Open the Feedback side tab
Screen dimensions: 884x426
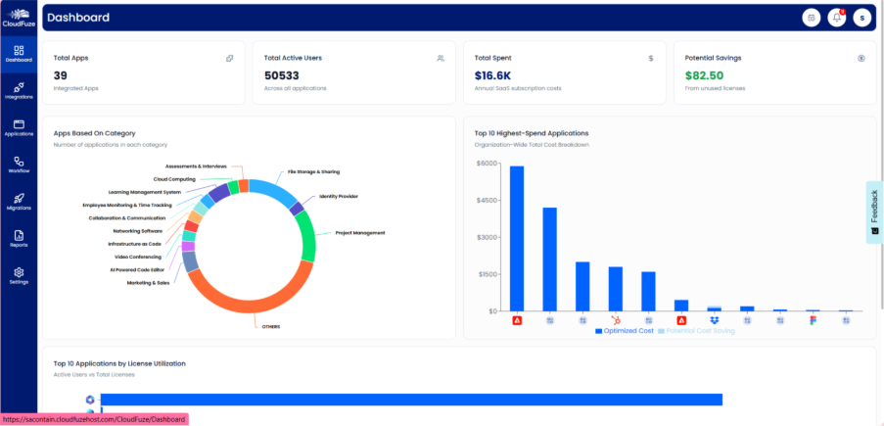pyautogui.click(x=874, y=213)
